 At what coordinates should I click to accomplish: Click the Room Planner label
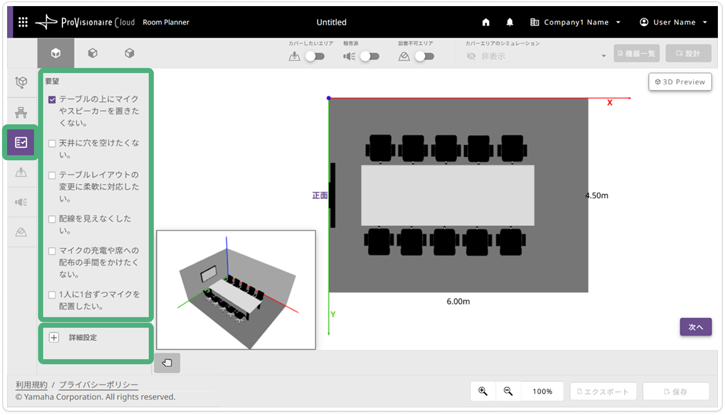tap(166, 22)
